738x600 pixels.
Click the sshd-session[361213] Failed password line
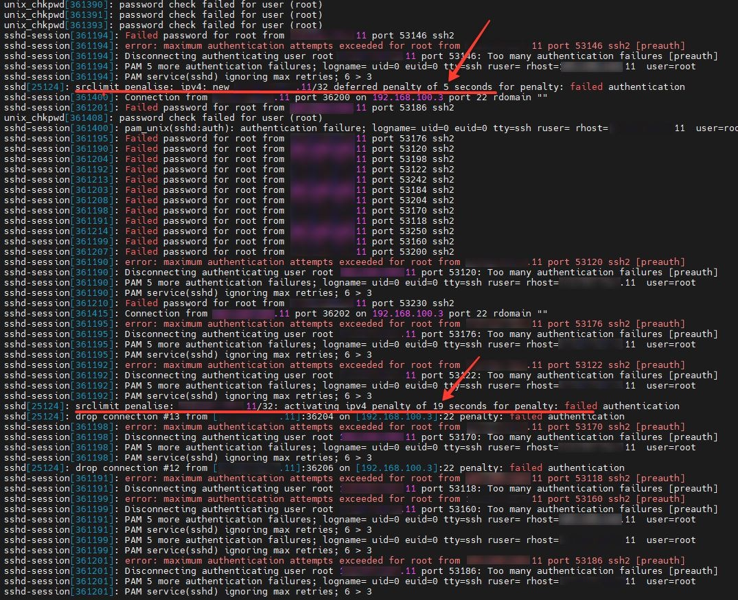click(229, 180)
